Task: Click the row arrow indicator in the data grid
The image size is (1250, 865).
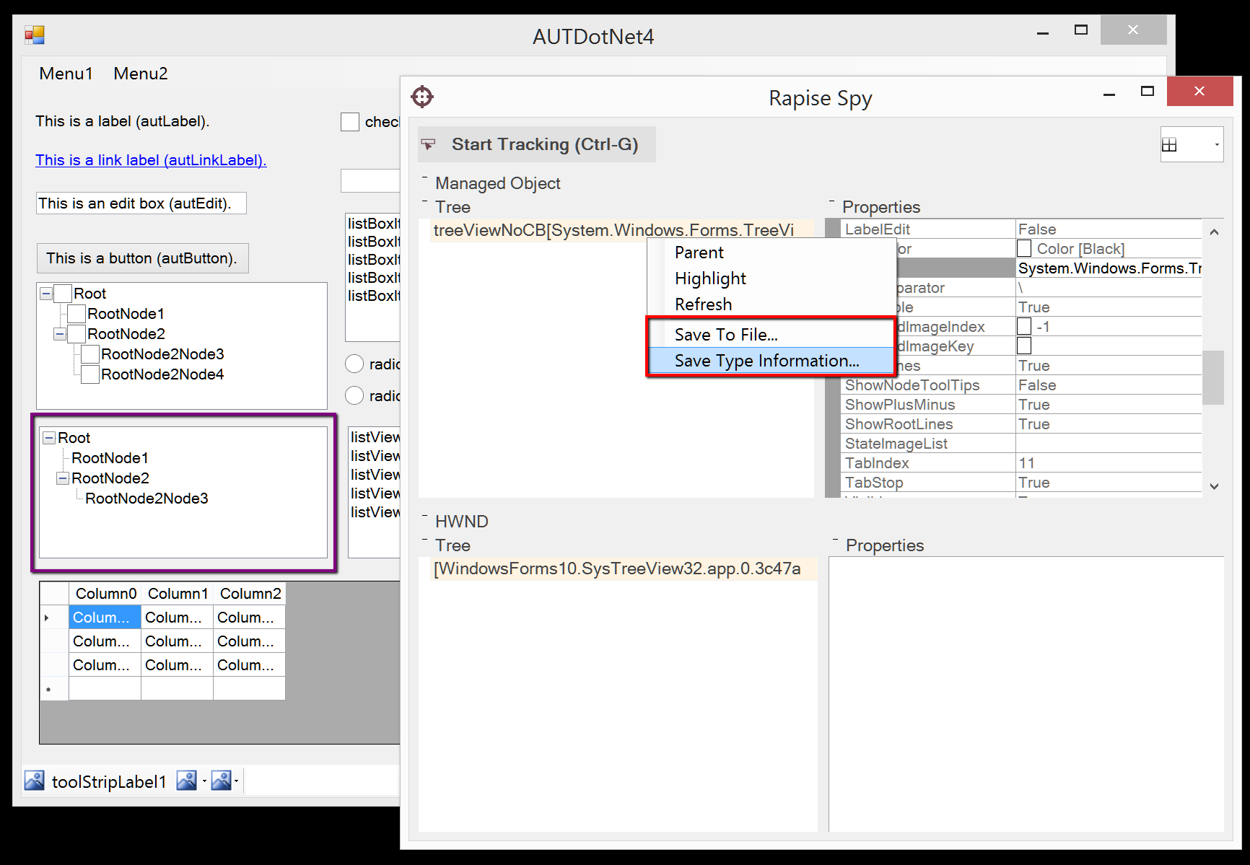Action: 47,618
